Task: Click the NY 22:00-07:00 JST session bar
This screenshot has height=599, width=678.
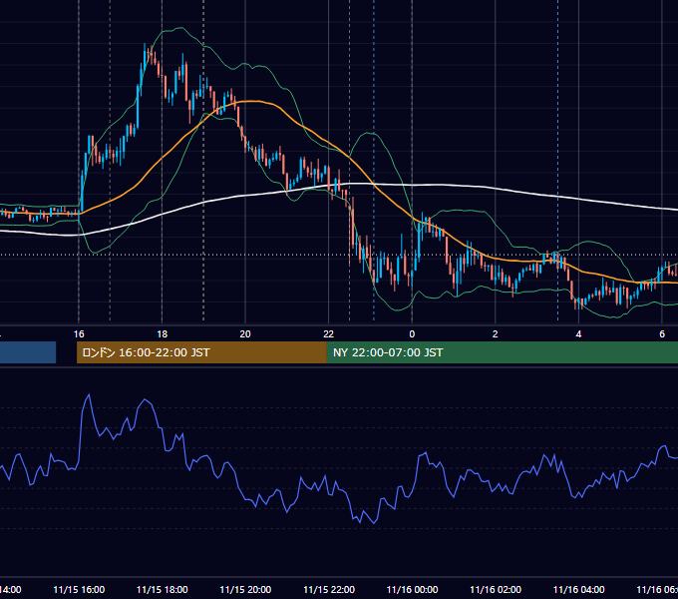Action: click(502, 352)
